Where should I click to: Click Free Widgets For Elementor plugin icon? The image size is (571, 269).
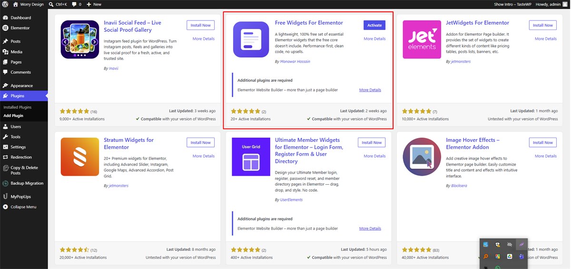(x=251, y=40)
